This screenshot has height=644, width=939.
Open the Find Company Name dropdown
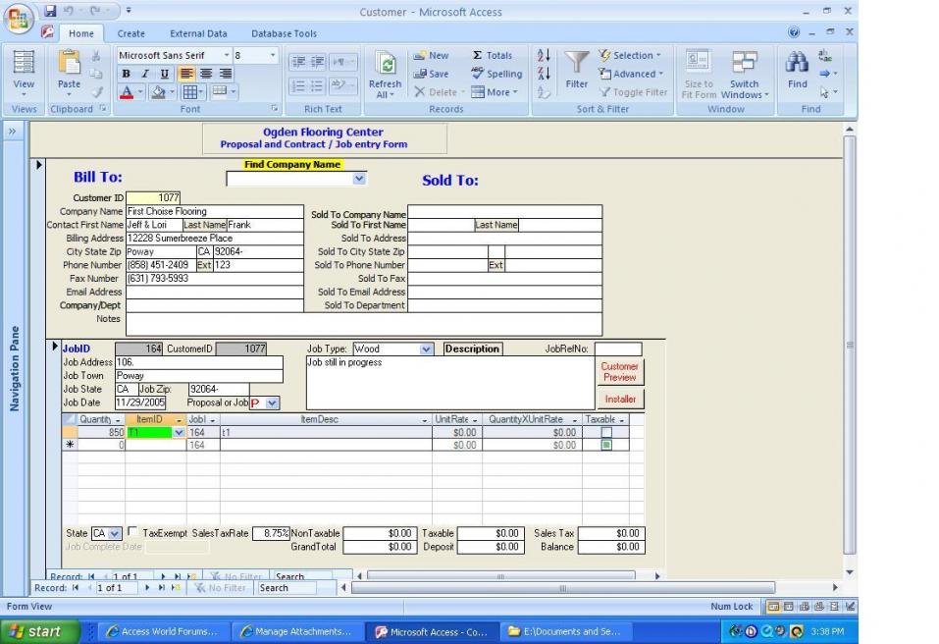coord(359,179)
